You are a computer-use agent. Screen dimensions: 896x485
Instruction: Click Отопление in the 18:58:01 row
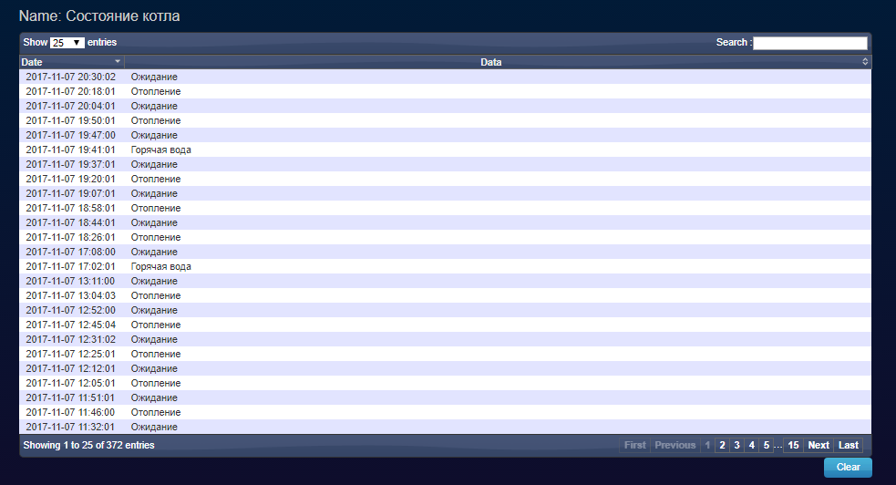point(156,208)
